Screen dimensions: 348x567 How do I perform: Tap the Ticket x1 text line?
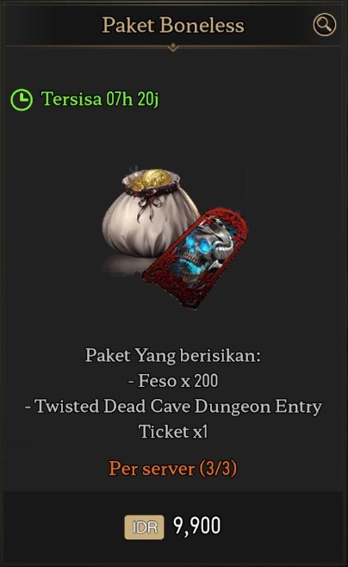(x=173, y=432)
